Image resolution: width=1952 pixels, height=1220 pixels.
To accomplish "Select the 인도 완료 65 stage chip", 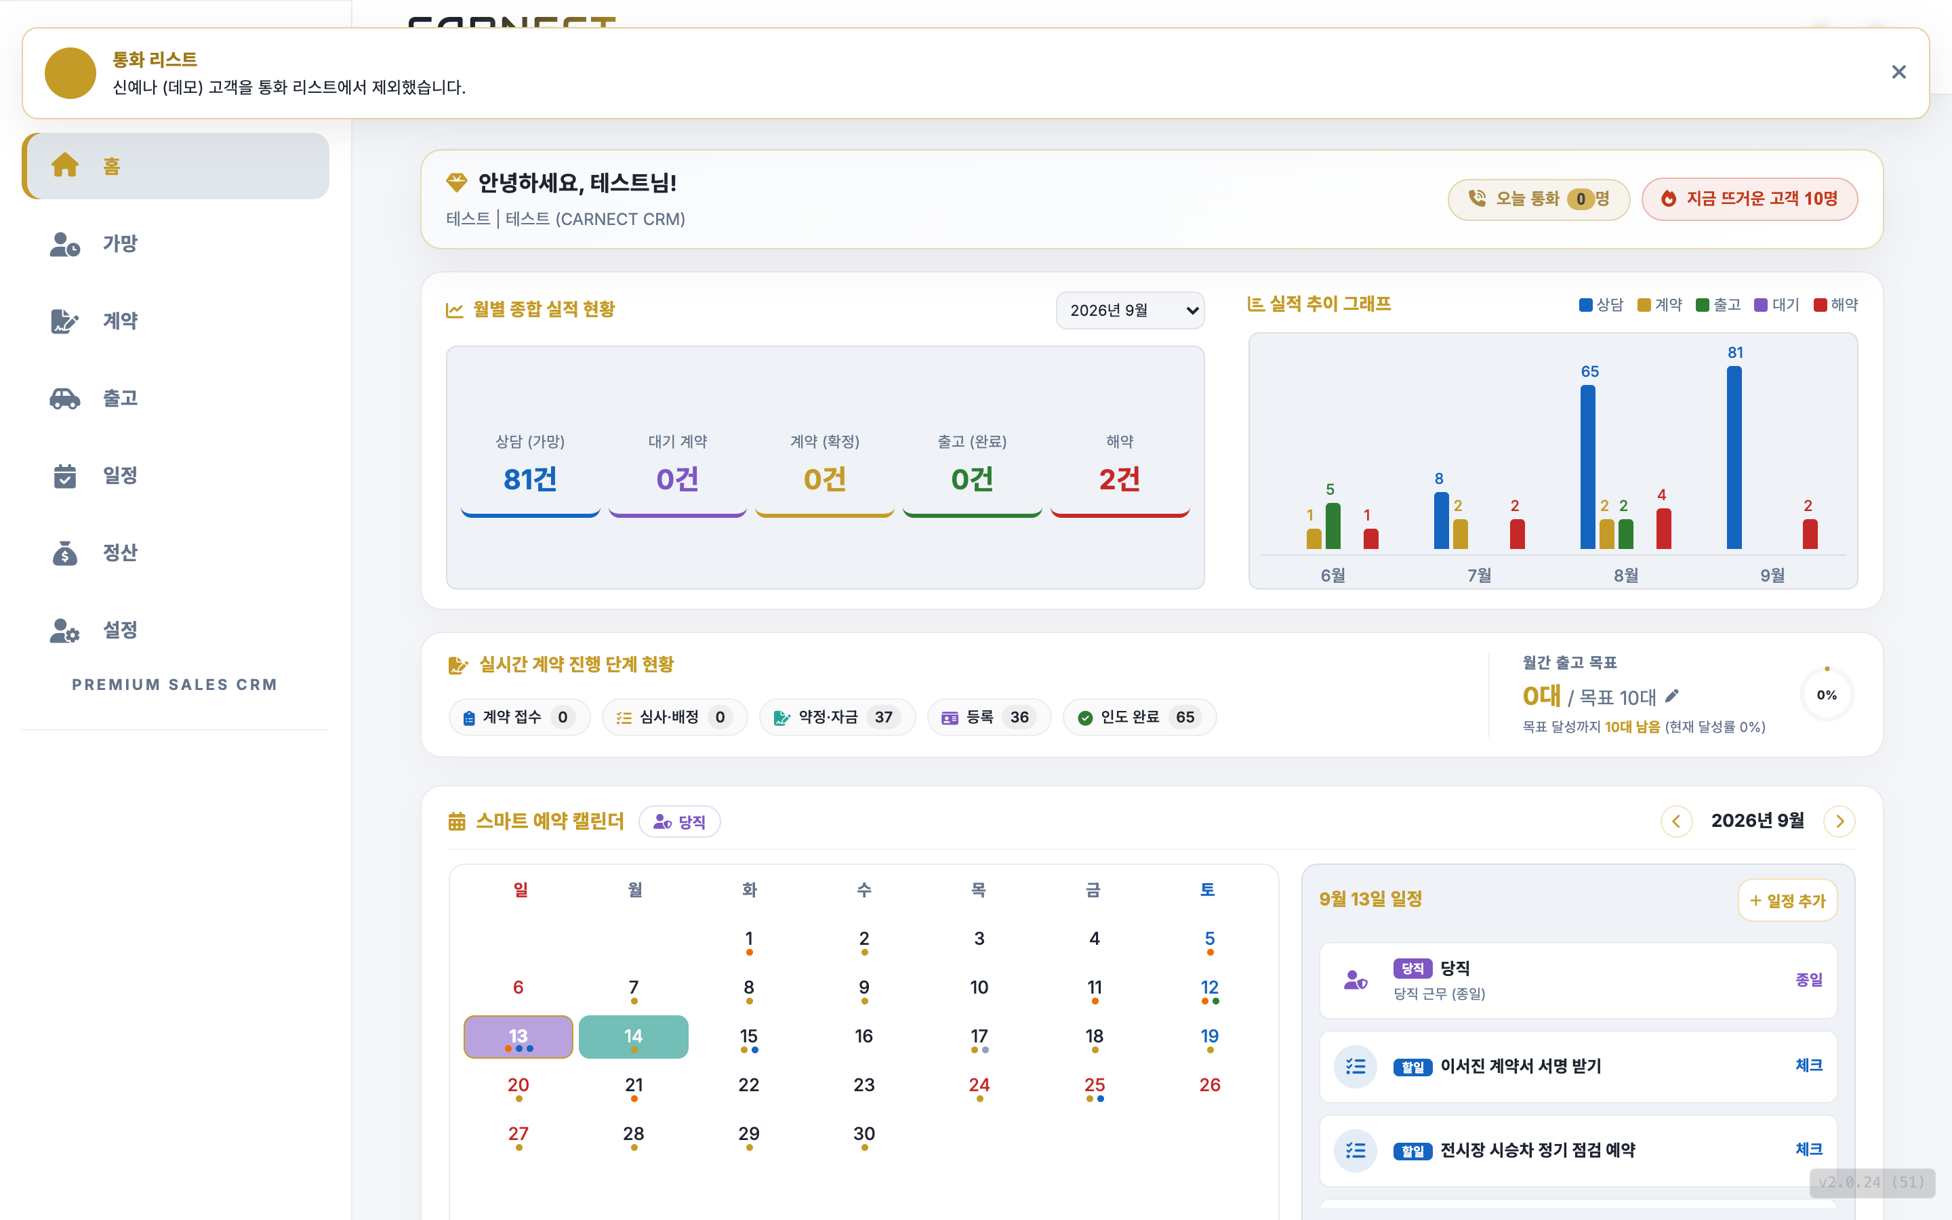I will (1139, 717).
